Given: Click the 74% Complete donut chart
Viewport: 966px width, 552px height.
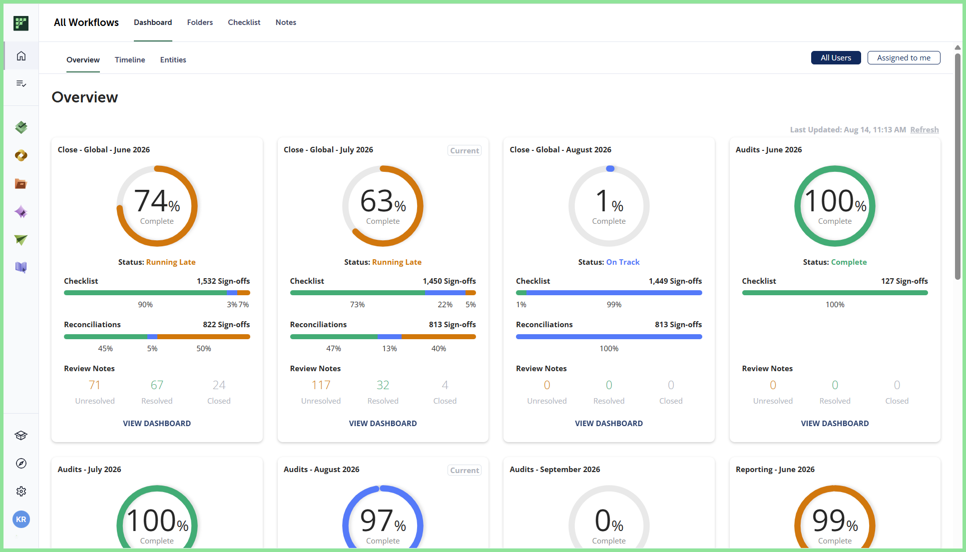Looking at the screenshot, I should (157, 206).
